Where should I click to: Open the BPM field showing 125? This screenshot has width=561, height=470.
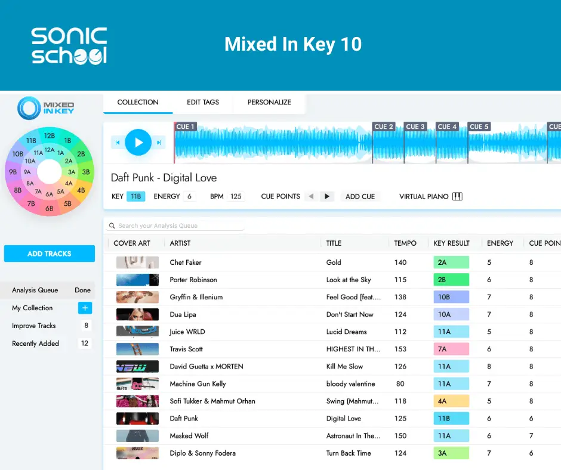[238, 196]
